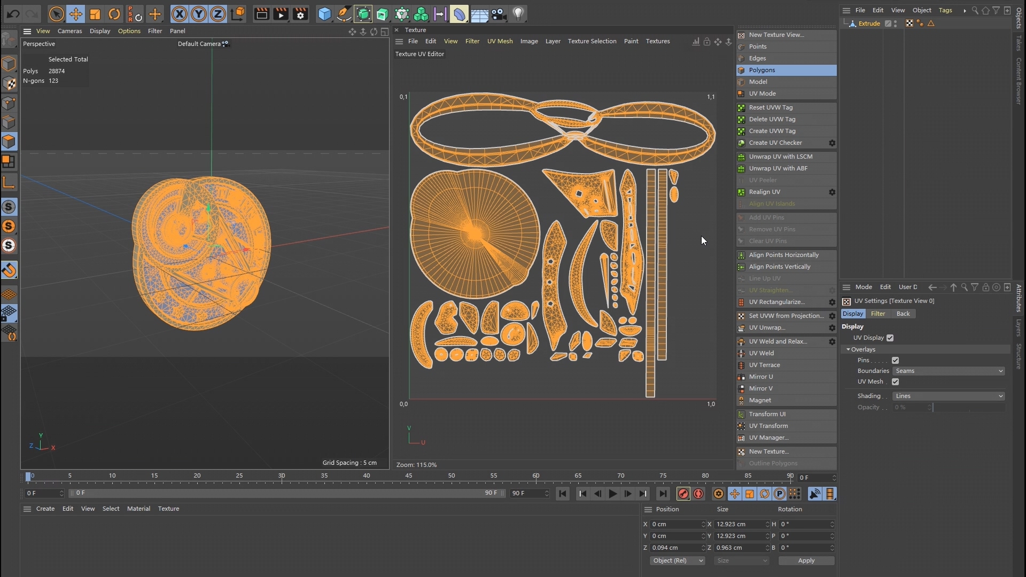Select the Move tool in top toolbar

(x=75, y=14)
